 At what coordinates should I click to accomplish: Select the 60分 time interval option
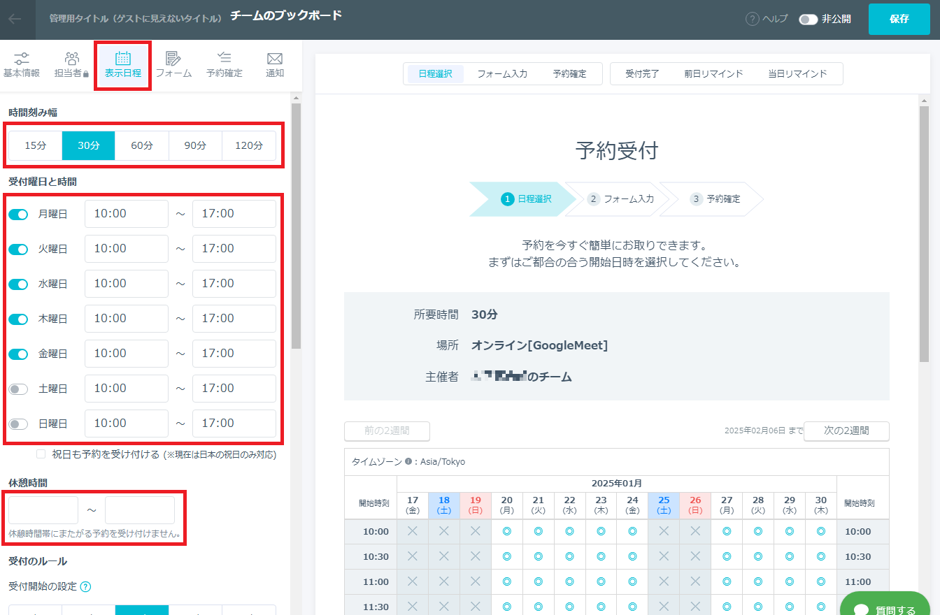142,146
